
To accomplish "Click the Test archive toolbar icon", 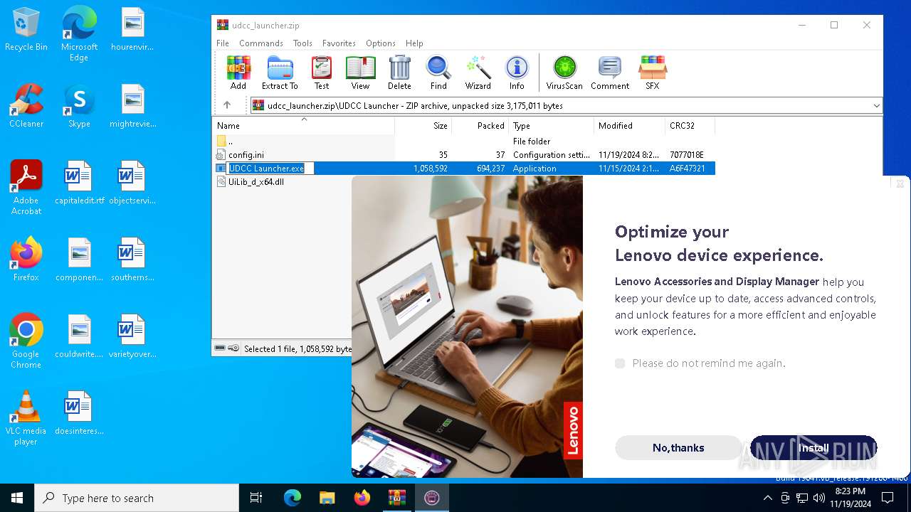I will tap(322, 73).
